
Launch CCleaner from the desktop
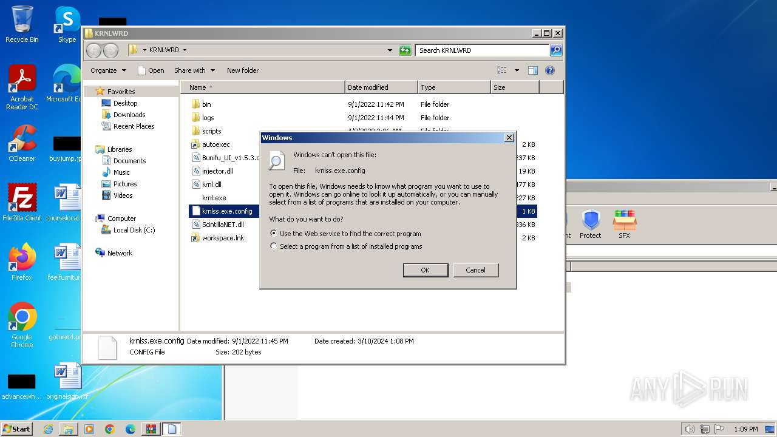(22, 143)
